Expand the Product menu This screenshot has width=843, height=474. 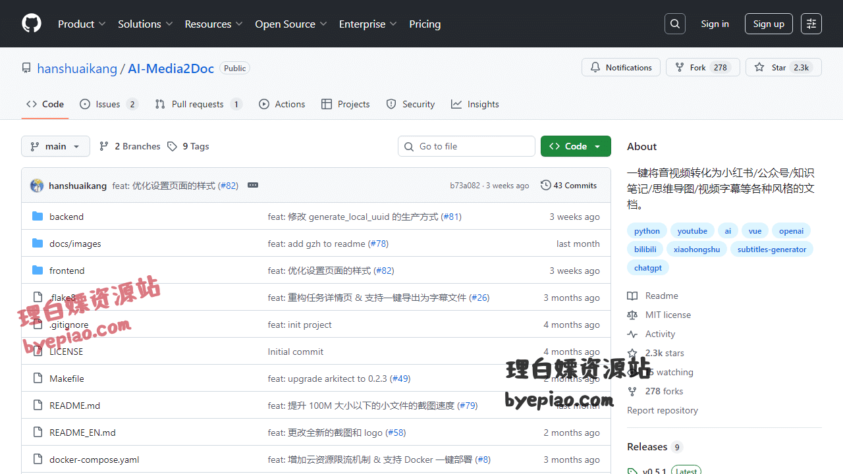coord(82,24)
